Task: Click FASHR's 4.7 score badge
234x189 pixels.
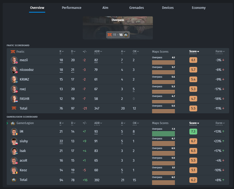Action: click(x=193, y=99)
